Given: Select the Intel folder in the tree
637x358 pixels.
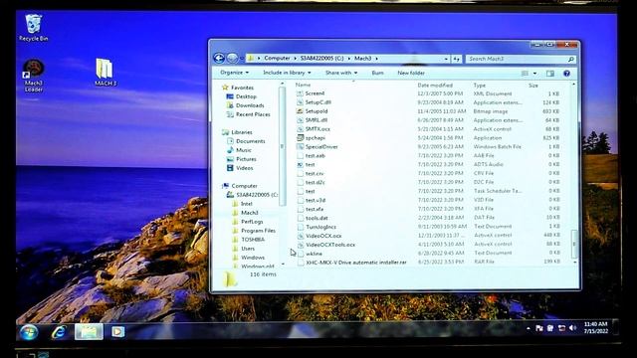Looking at the screenshot, I should point(247,204).
